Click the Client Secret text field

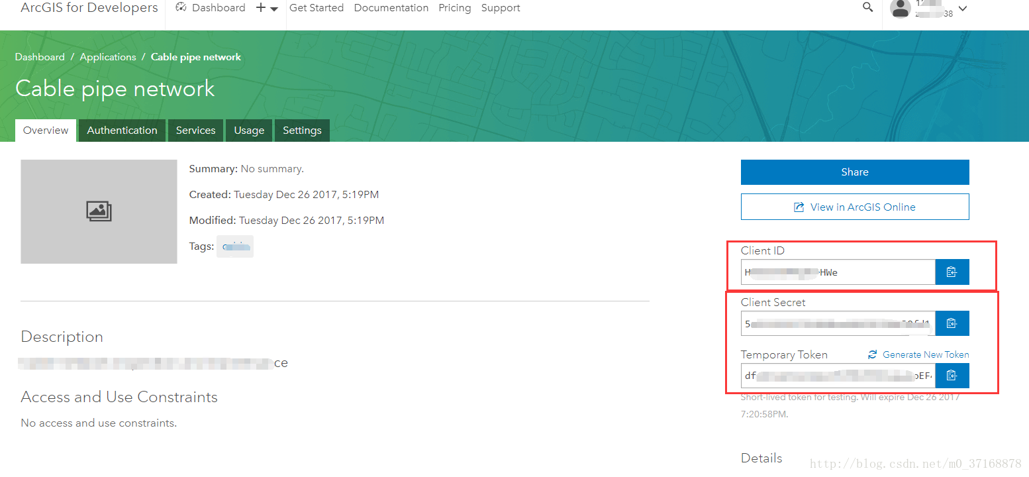click(838, 323)
